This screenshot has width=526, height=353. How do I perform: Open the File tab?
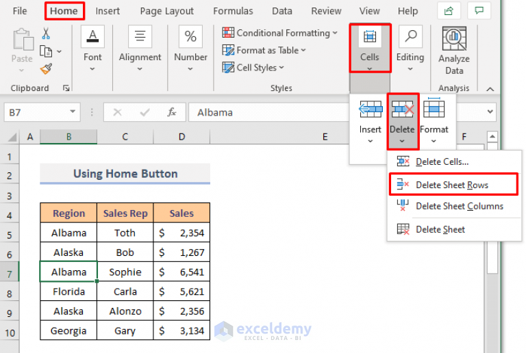20,11
